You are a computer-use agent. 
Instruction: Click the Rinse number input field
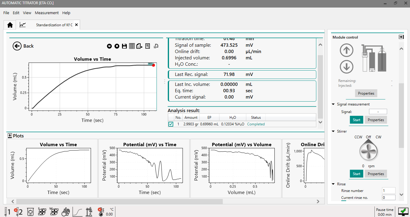(388, 191)
